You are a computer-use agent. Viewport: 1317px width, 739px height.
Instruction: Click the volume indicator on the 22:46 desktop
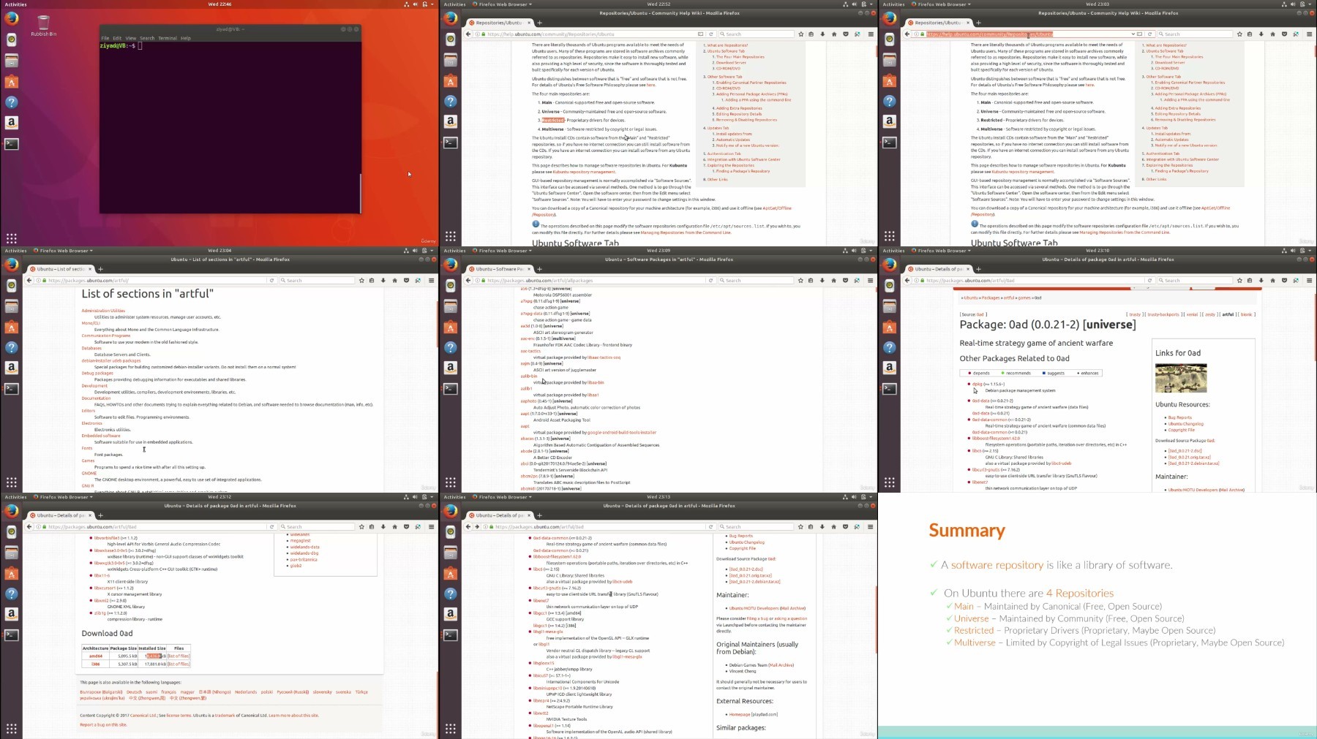(416, 4)
